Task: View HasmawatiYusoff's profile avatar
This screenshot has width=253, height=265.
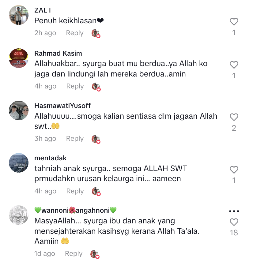Action: [19, 110]
